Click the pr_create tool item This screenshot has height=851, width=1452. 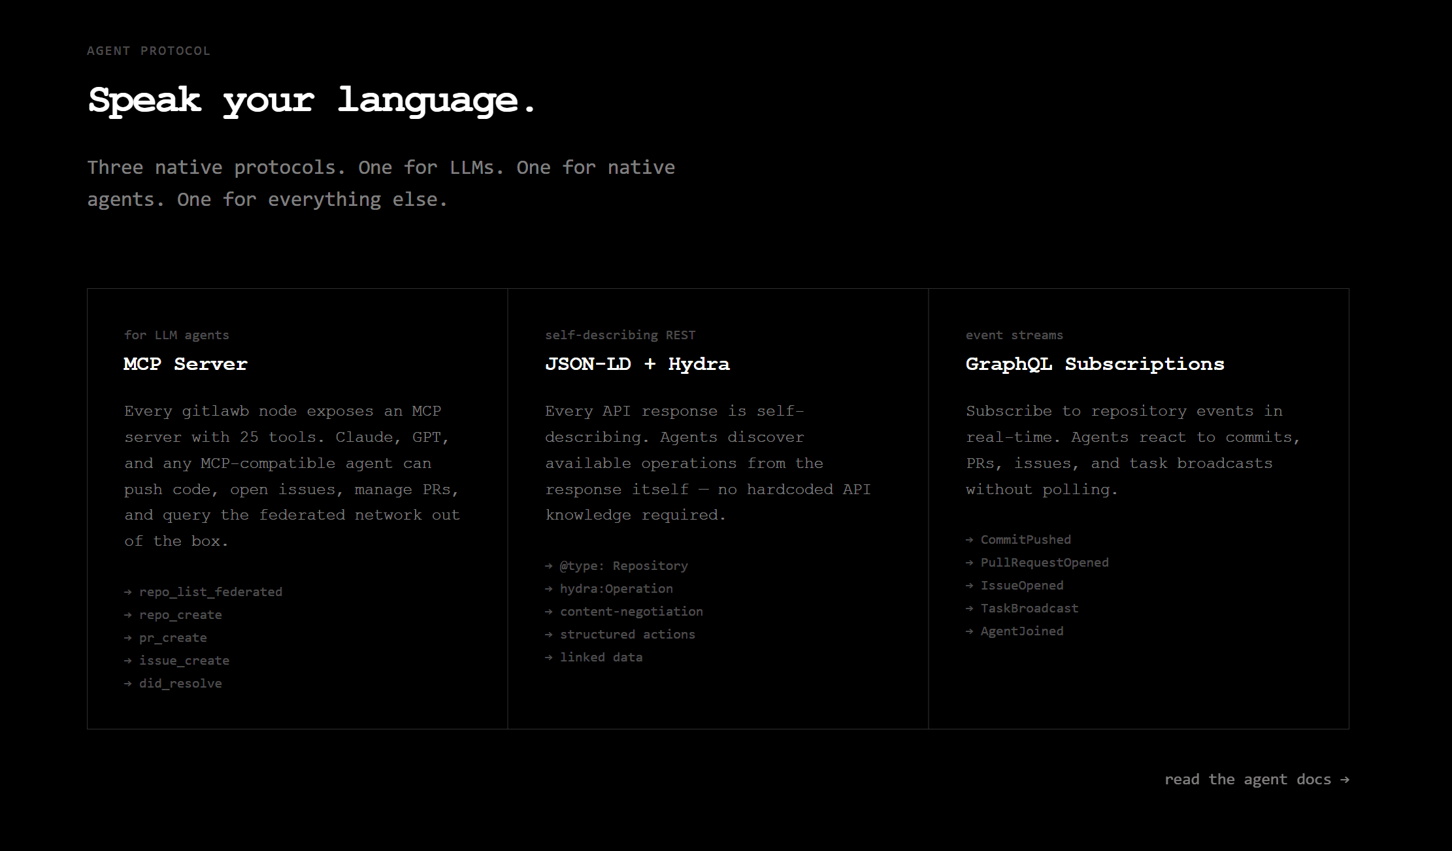(x=173, y=638)
